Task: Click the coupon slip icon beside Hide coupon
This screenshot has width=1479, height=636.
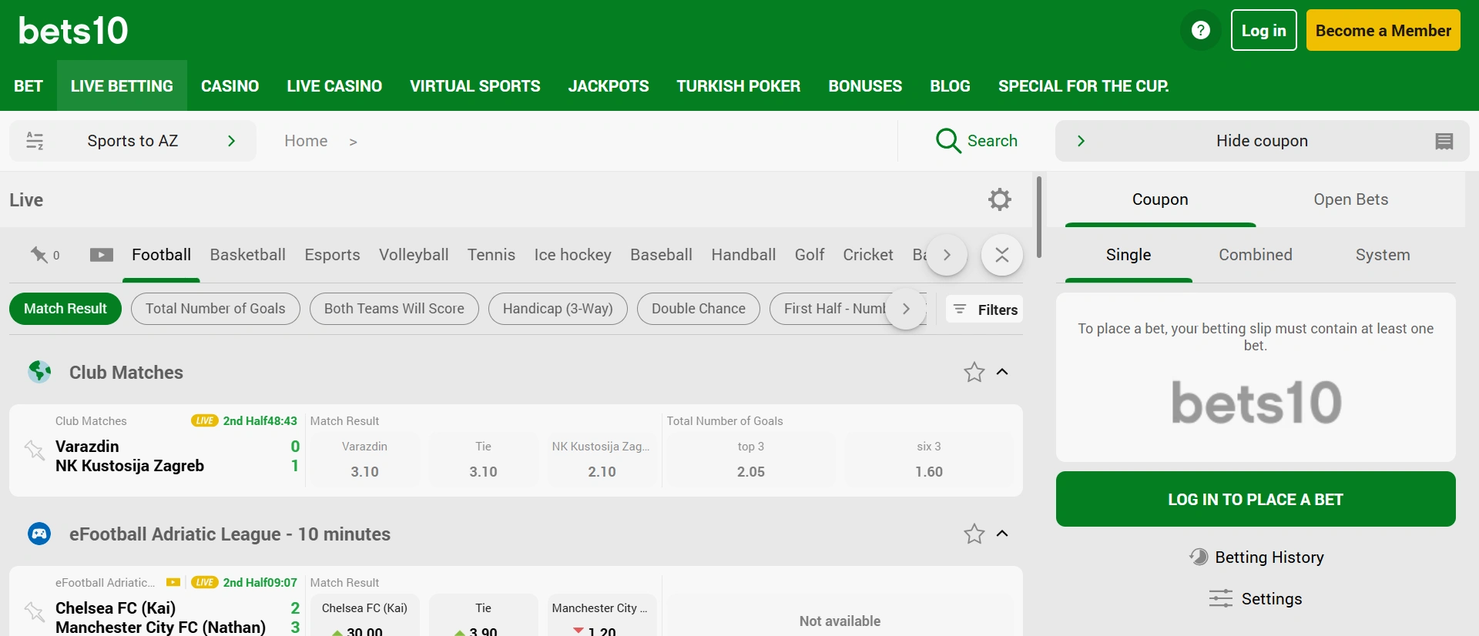Action: coord(1444,141)
